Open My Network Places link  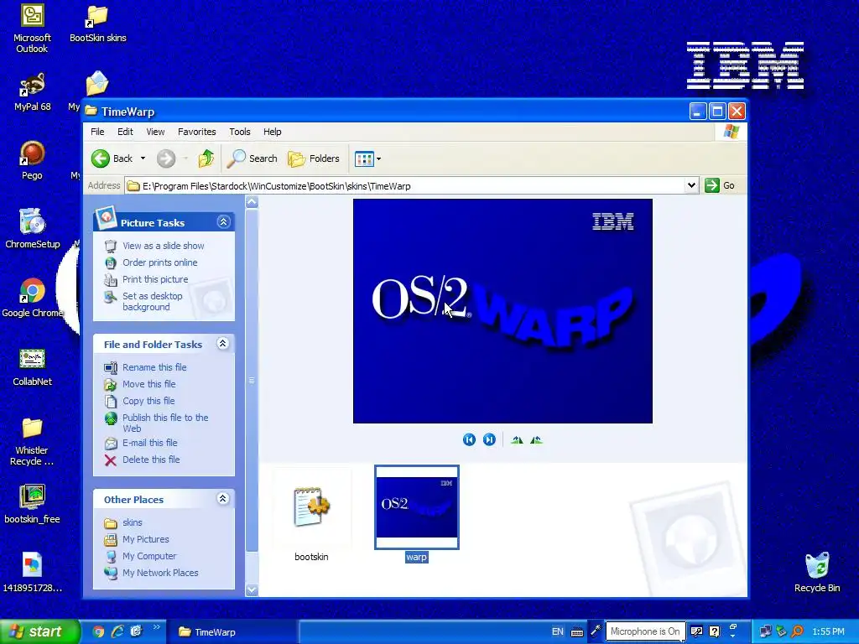tap(160, 573)
